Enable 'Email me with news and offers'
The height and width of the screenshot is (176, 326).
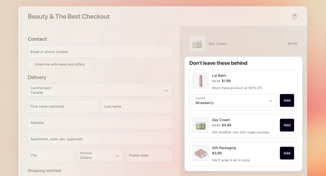(30, 64)
